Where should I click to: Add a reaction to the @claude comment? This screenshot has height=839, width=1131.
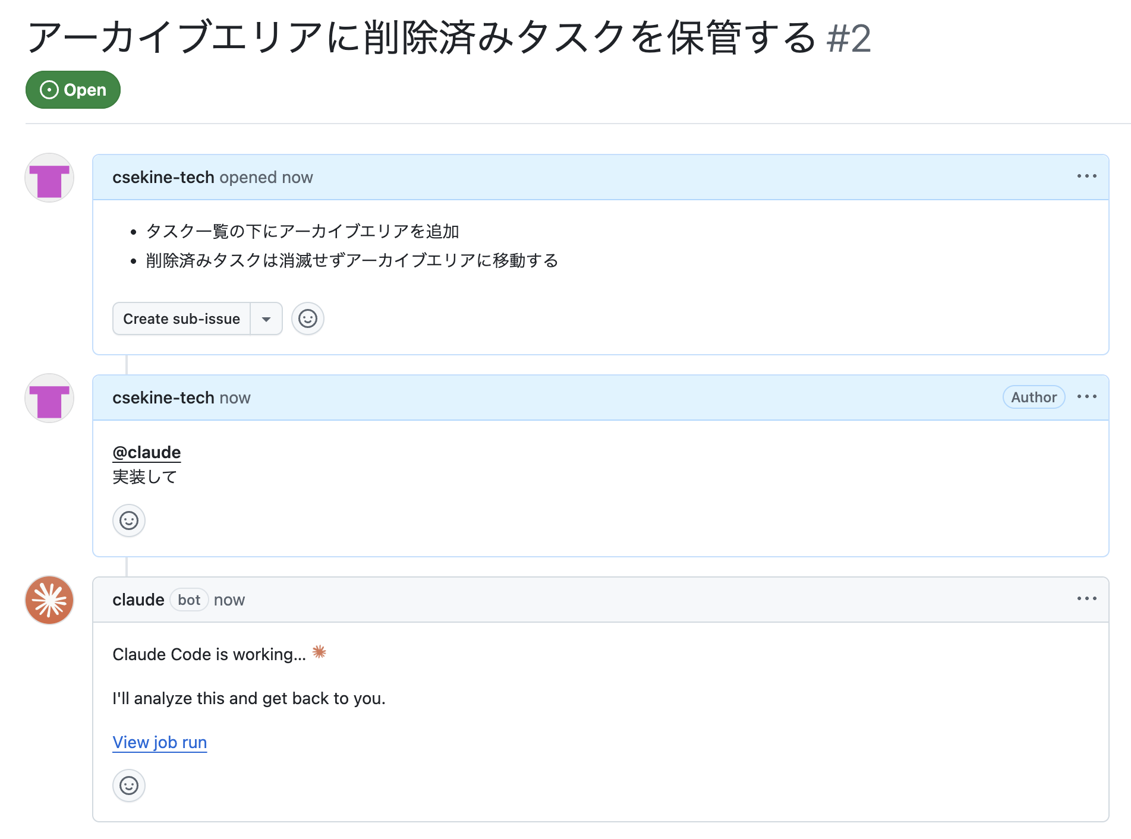pyautogui.click(x=128, y=521)
